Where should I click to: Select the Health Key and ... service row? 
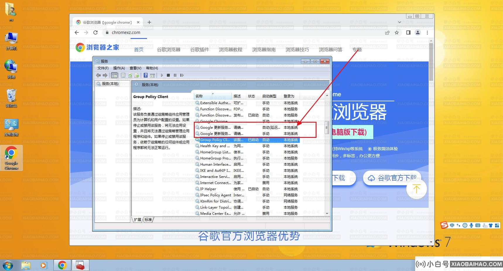pyautogui.click(x=247, y=146)
